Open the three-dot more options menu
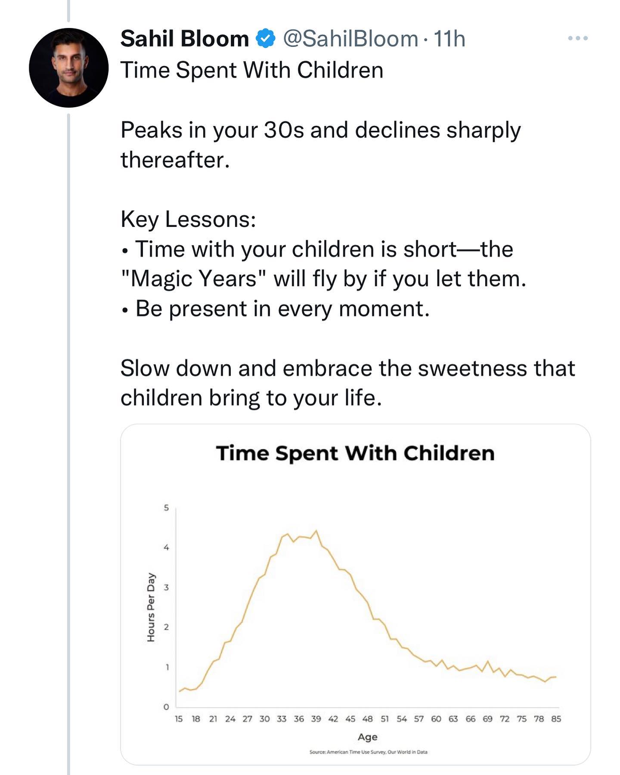 pyautogui.click(x=578, y=38)
